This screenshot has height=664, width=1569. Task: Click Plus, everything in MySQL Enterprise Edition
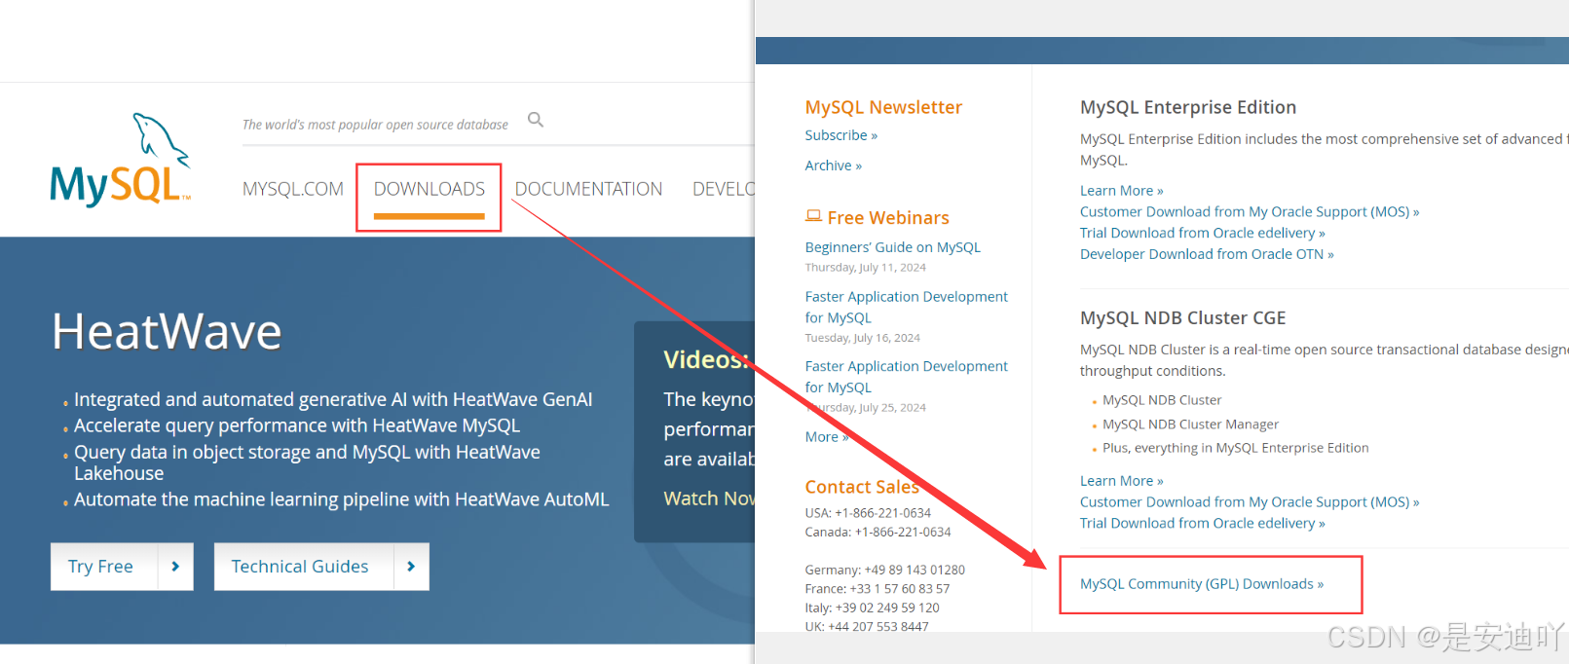coord(1236,448)
